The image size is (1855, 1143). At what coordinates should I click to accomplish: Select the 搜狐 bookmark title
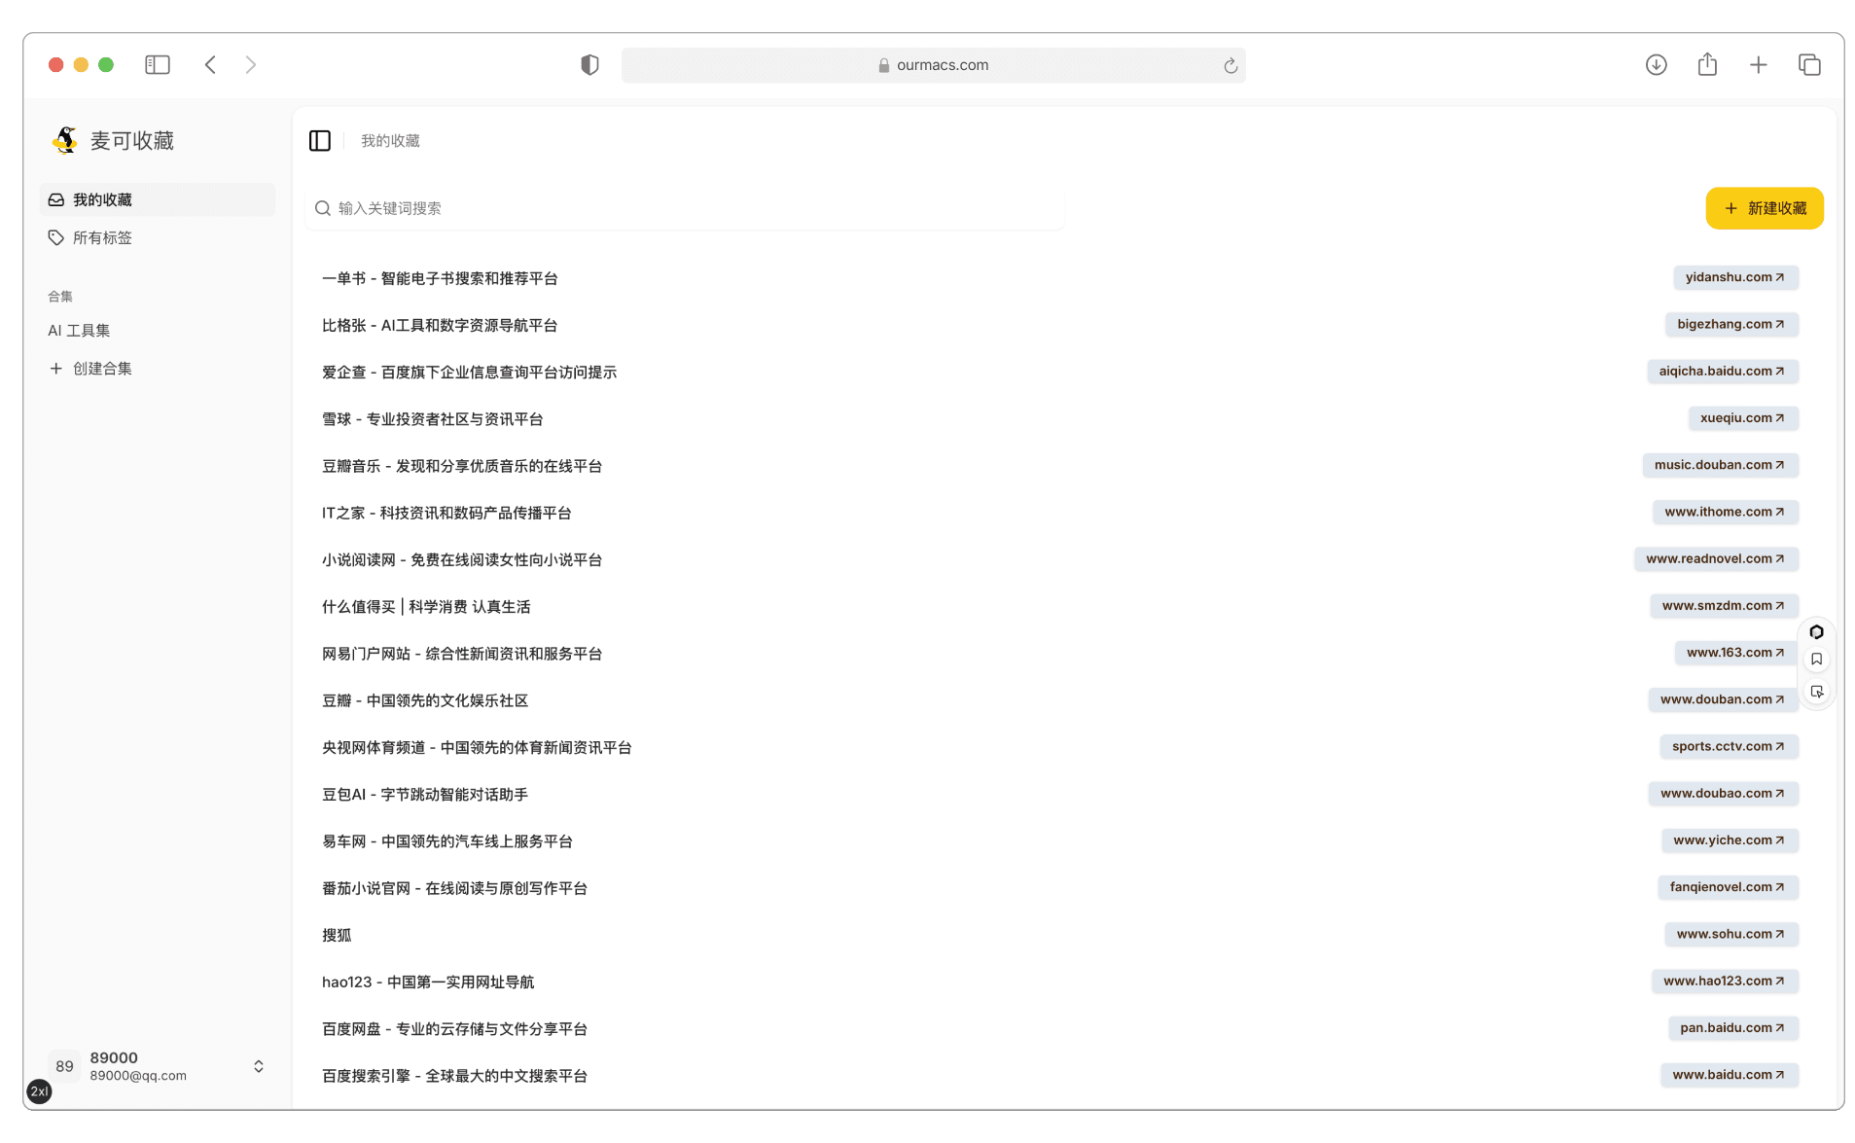pos(337,936)
